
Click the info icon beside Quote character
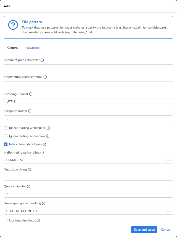29,186
